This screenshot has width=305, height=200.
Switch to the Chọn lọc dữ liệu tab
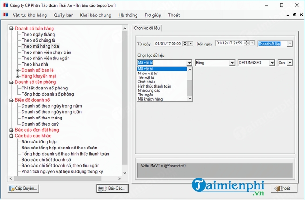click(x=147, y=28)
